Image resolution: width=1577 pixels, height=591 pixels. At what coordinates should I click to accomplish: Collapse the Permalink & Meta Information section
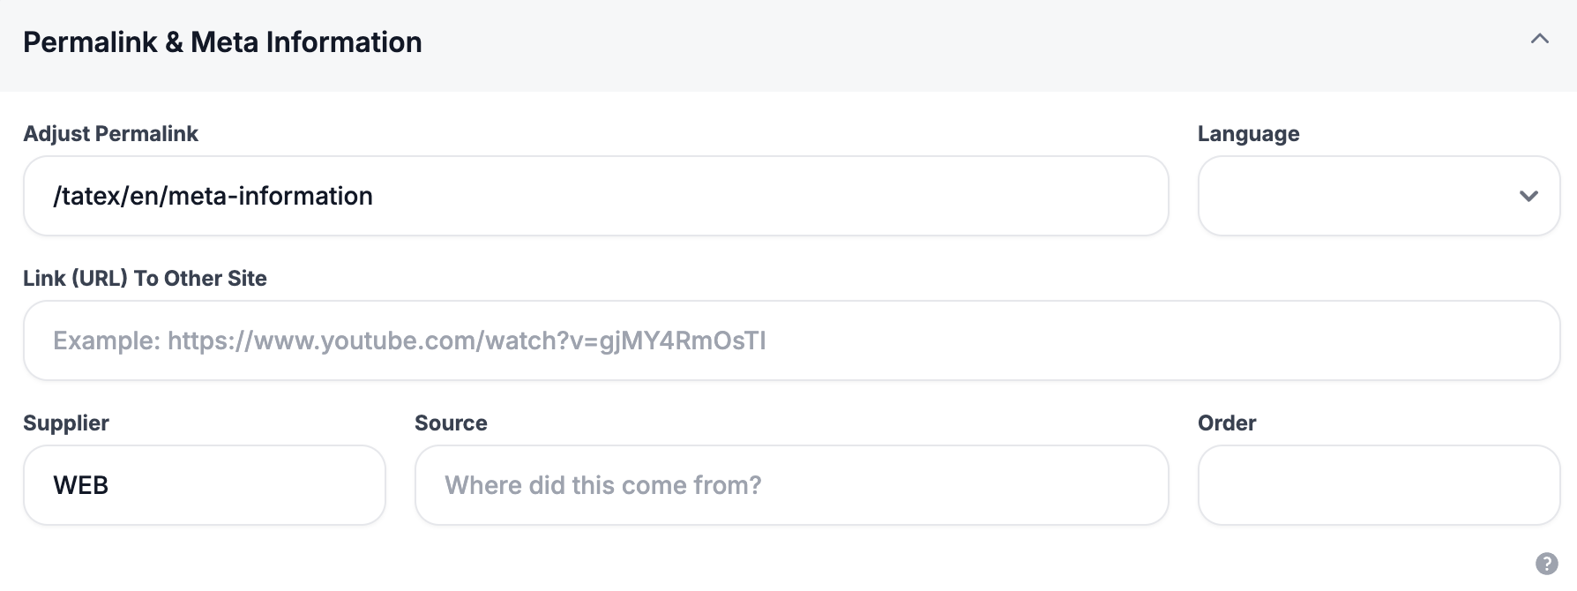(x=1539, y=40)
